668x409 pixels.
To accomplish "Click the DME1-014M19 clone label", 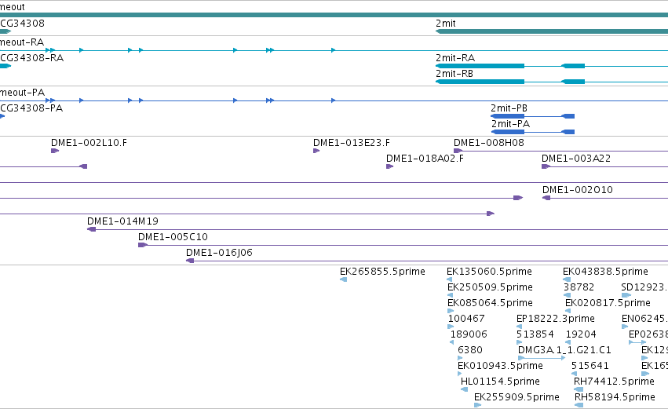I will pyautogui.click(x=122, y=221).
